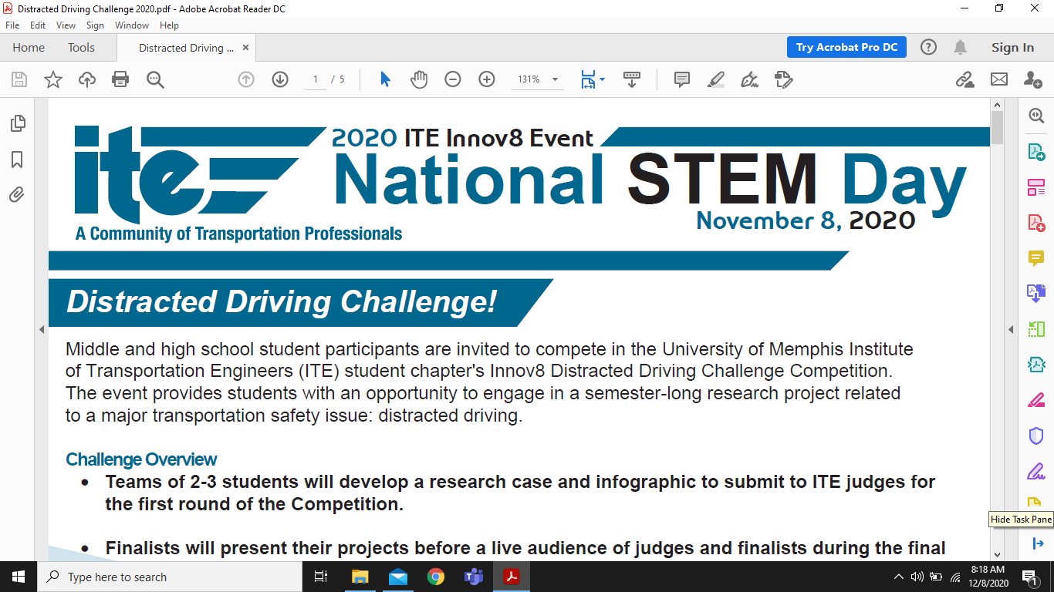Click the document vertical scrollbar thumb
The height and width of the screenshot is (592, 1054).
click(997, 127)
